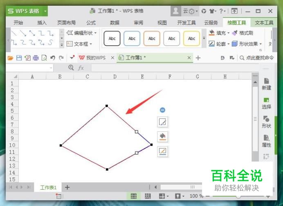The width and height of the screenshot is (283, 206).
Task: Switch to page break preview view
Action: (148, 196)
